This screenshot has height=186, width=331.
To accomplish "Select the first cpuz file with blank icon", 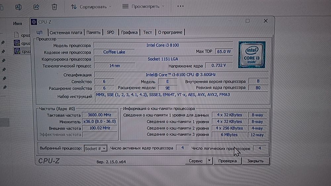I will [22, 35].
